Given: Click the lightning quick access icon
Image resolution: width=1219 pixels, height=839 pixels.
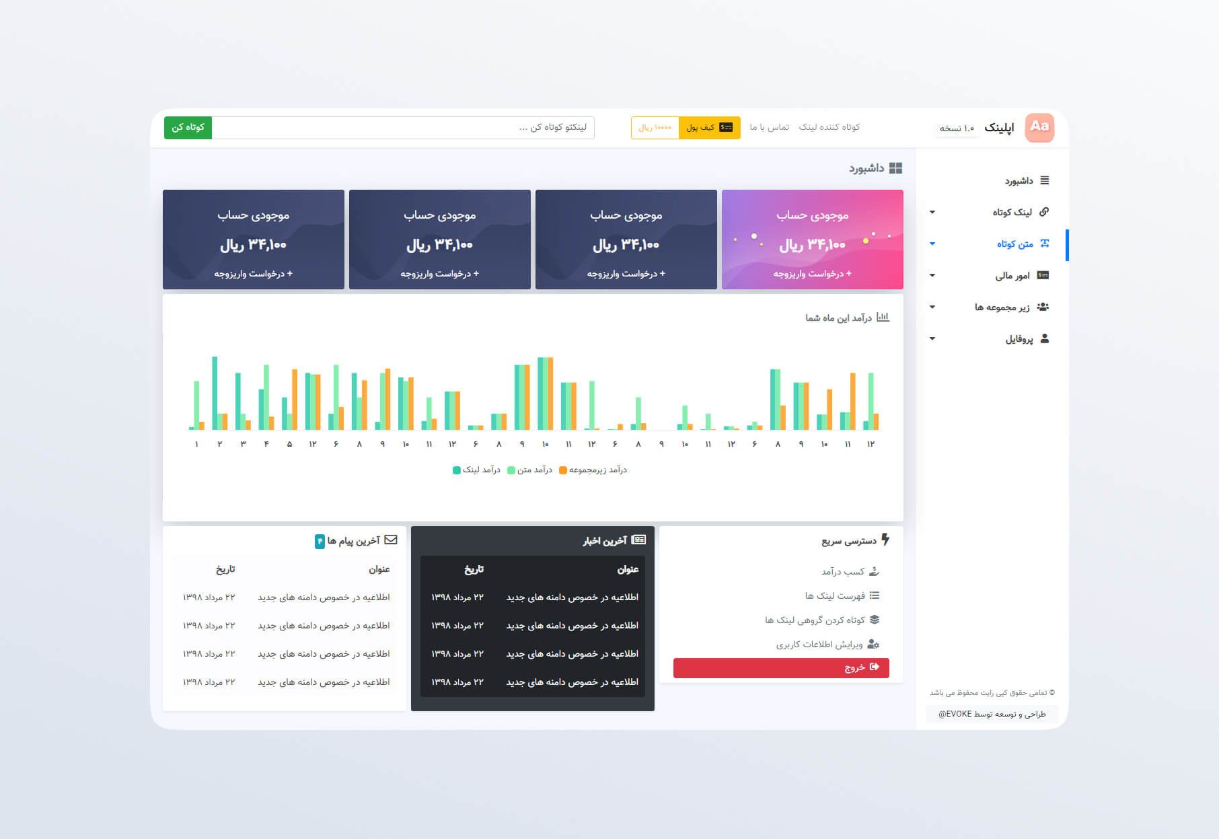Looking at the screenshot, I should tap(885, 540).
